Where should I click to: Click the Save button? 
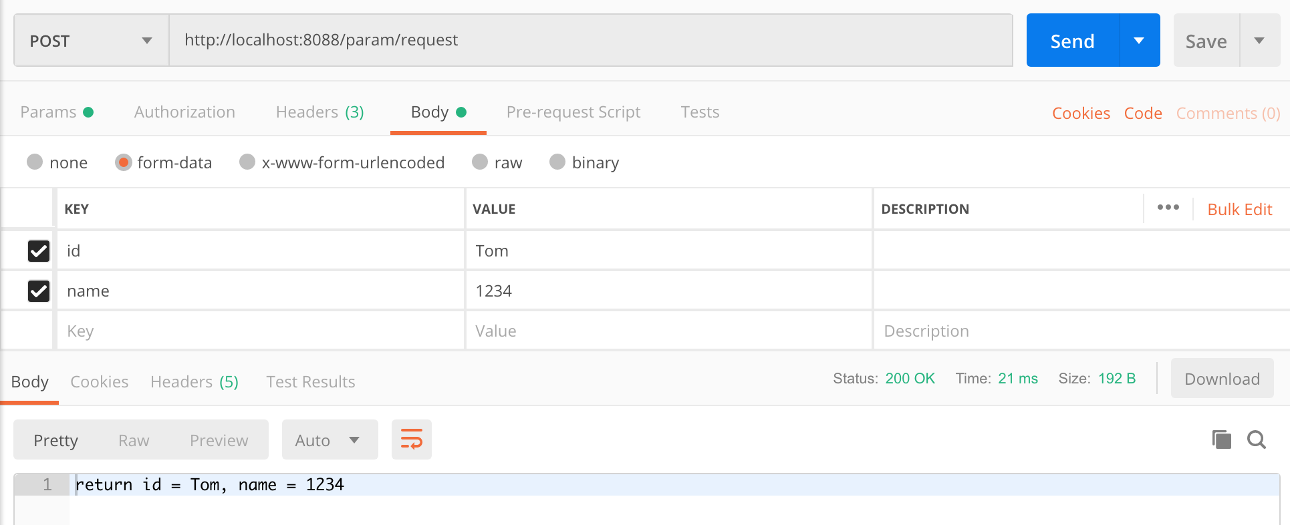[1206, 41]
